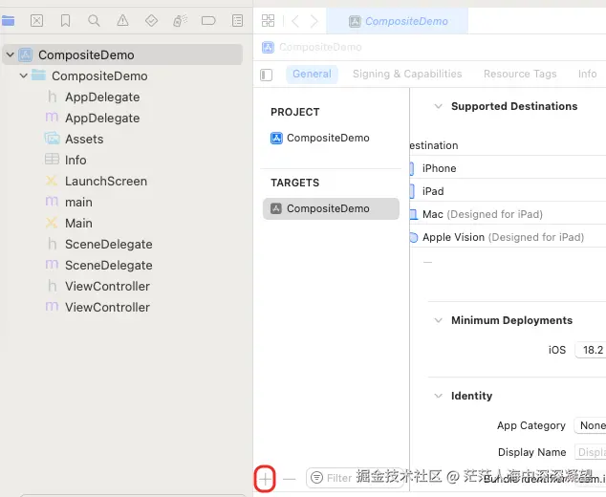The image size is (606, 497).
Task: Go forward with the right arrow
Action: pyautogui.click(x=314, y=21)
